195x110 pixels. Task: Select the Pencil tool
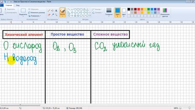[x=49, y=11]
